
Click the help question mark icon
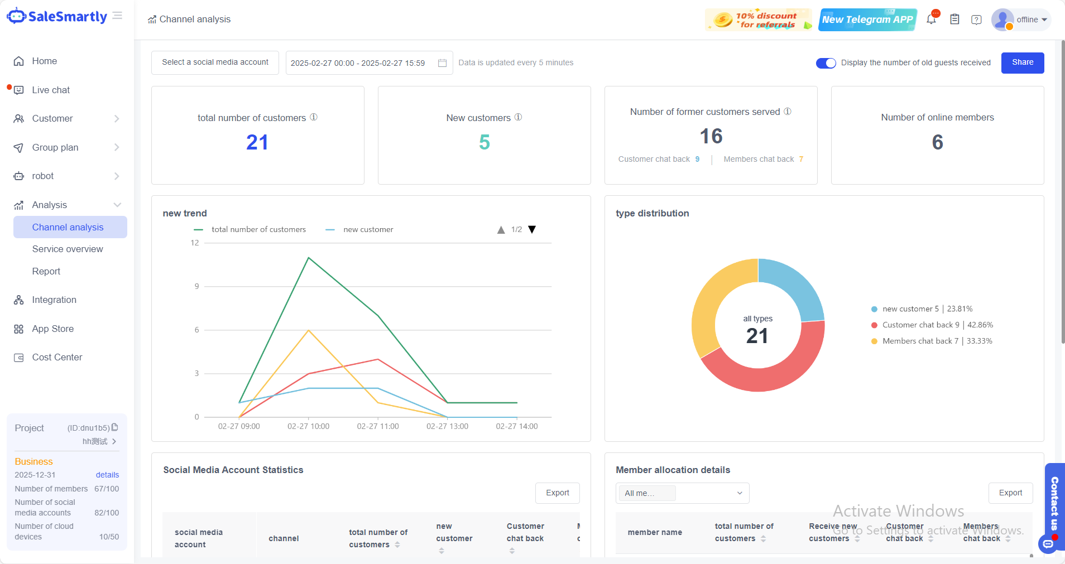tap(976, 20)
